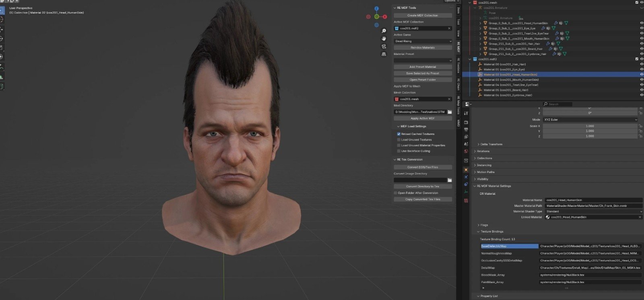Image resolution: width=644 pixels, height=300 pixels.
Task: Click the blue Z axis on navigation gizmo
Action: tap(376, 8)
